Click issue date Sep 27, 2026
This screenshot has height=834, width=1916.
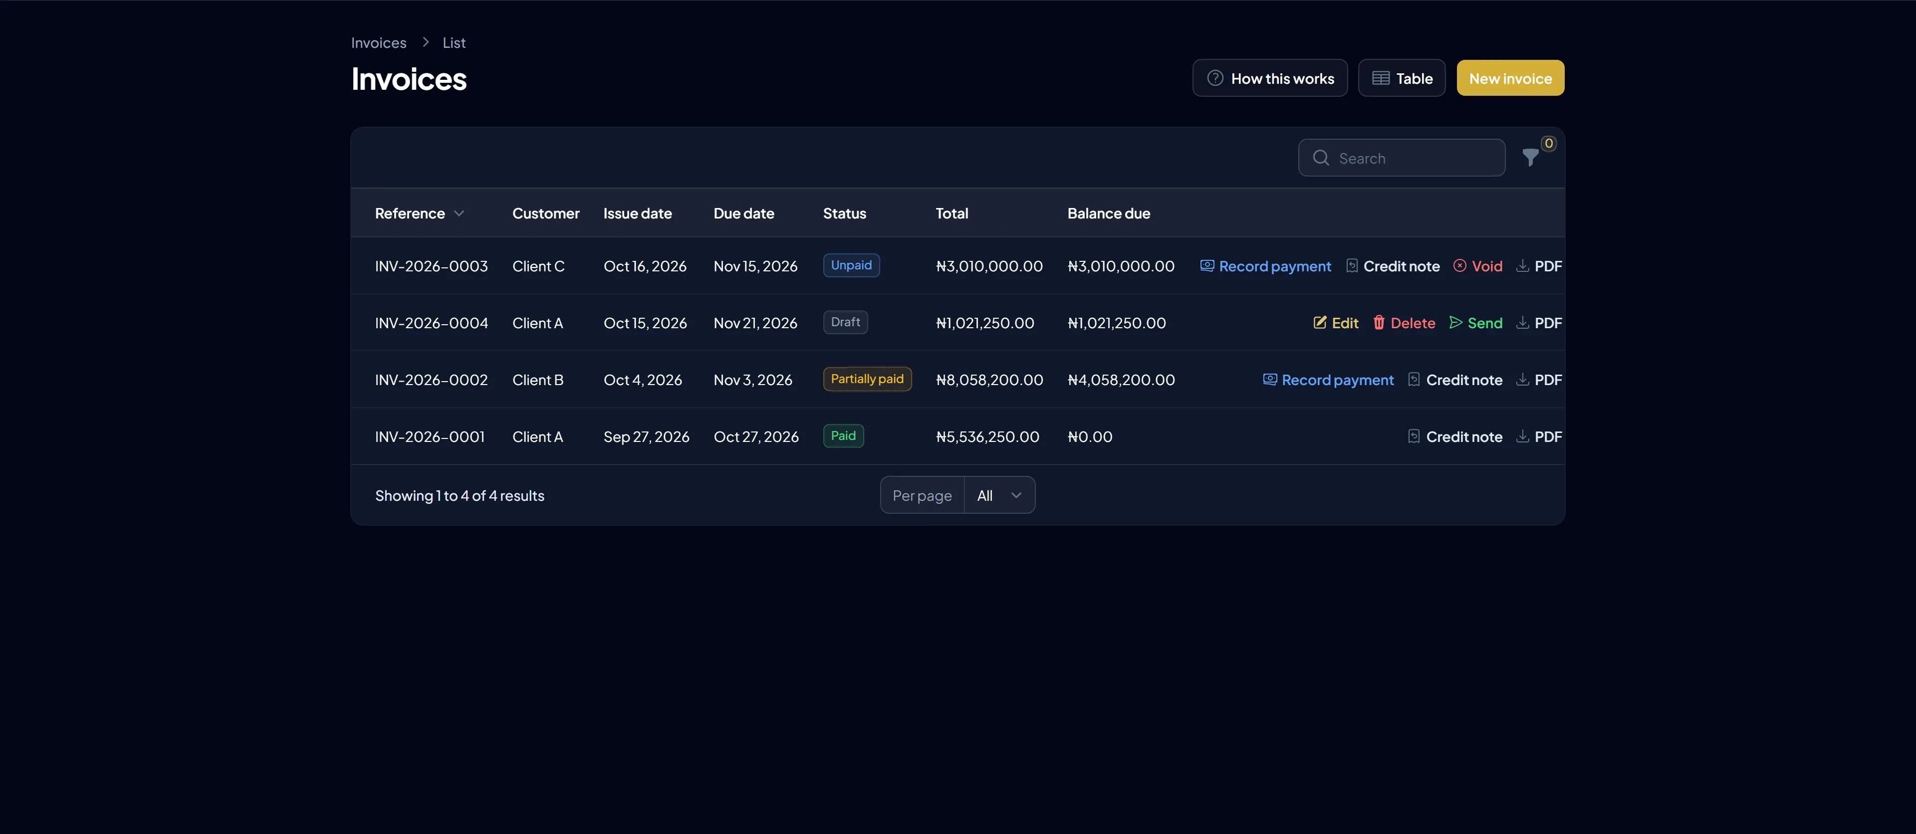click(646, 436)
